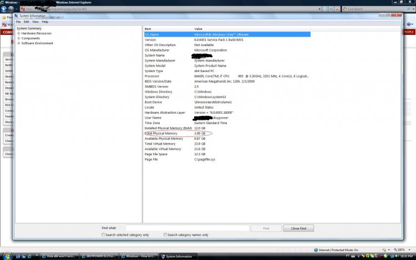Switch to iBUYPOWER taskbar window button

tap(99, 256)
